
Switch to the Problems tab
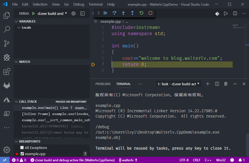(x=103, y=84)
